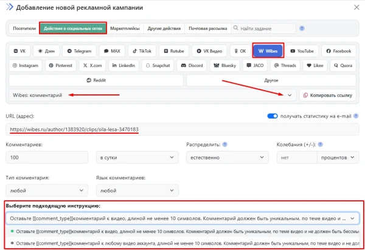Choose the Telegram platform button
The width and height of the screenshot is (365, 250).
point(80,52)
